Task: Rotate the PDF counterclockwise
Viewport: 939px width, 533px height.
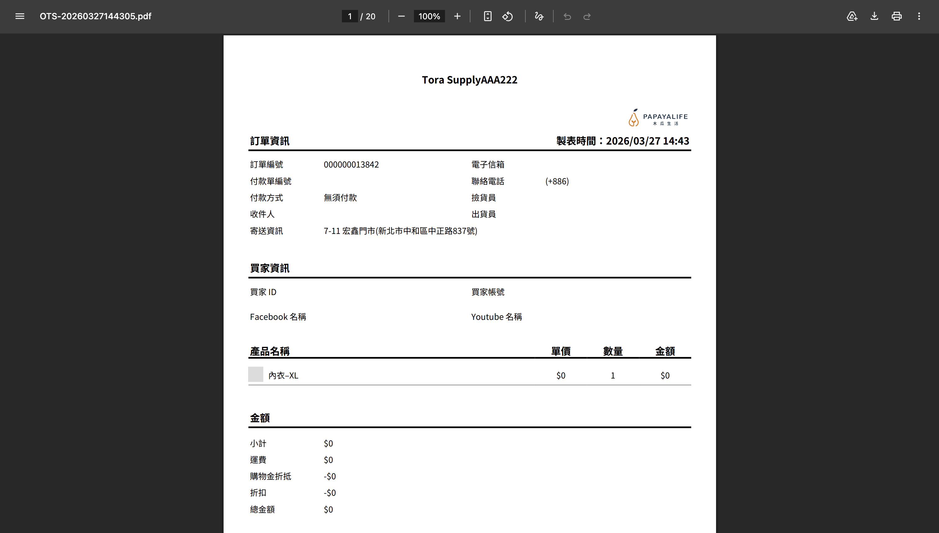Action: [x=508, y=16]
